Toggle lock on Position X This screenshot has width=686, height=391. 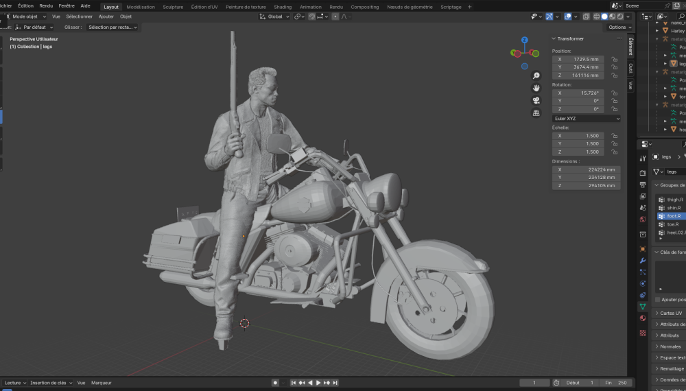(x=614, y=59)
